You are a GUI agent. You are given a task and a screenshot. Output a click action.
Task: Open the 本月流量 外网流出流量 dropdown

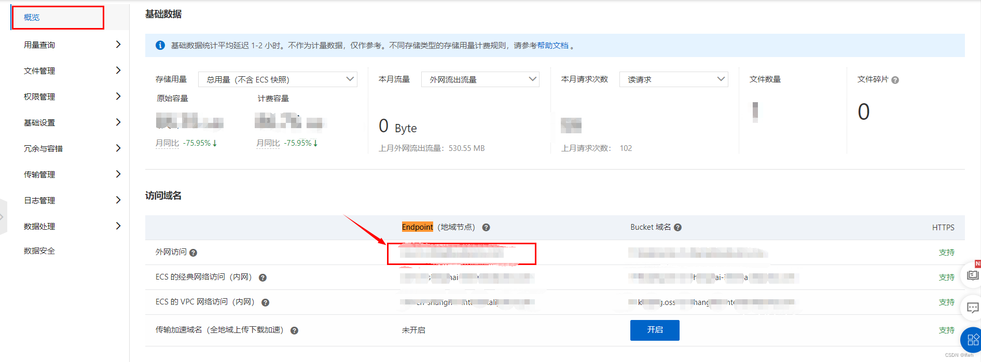[x=480, y=79]
